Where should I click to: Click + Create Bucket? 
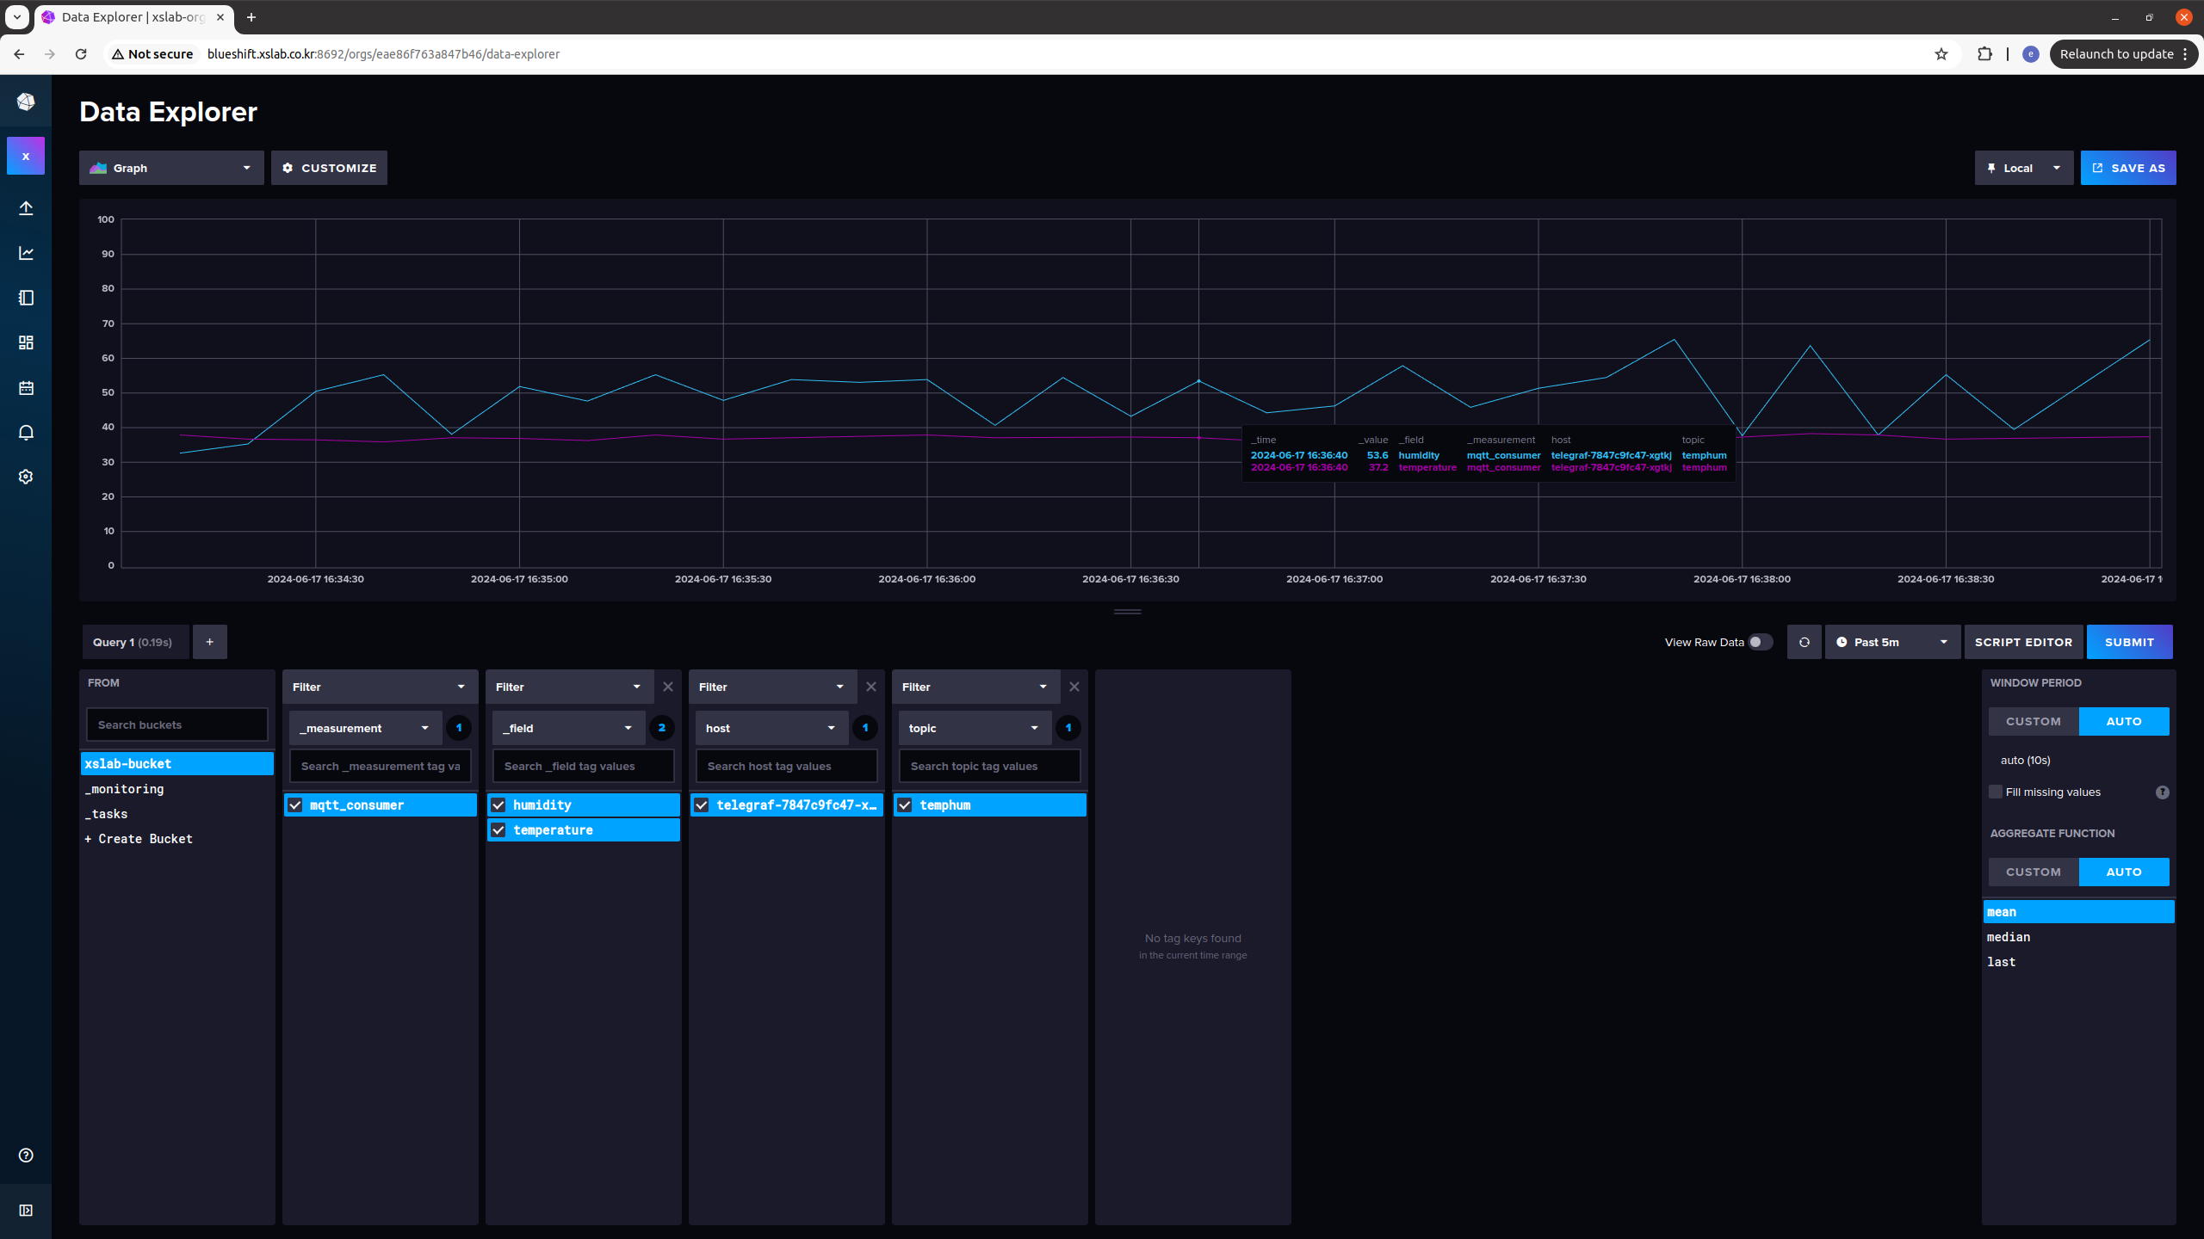[x=176, y=839]
